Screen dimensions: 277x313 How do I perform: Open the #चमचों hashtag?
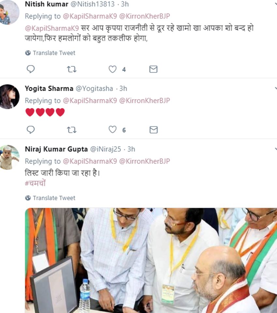35,183
